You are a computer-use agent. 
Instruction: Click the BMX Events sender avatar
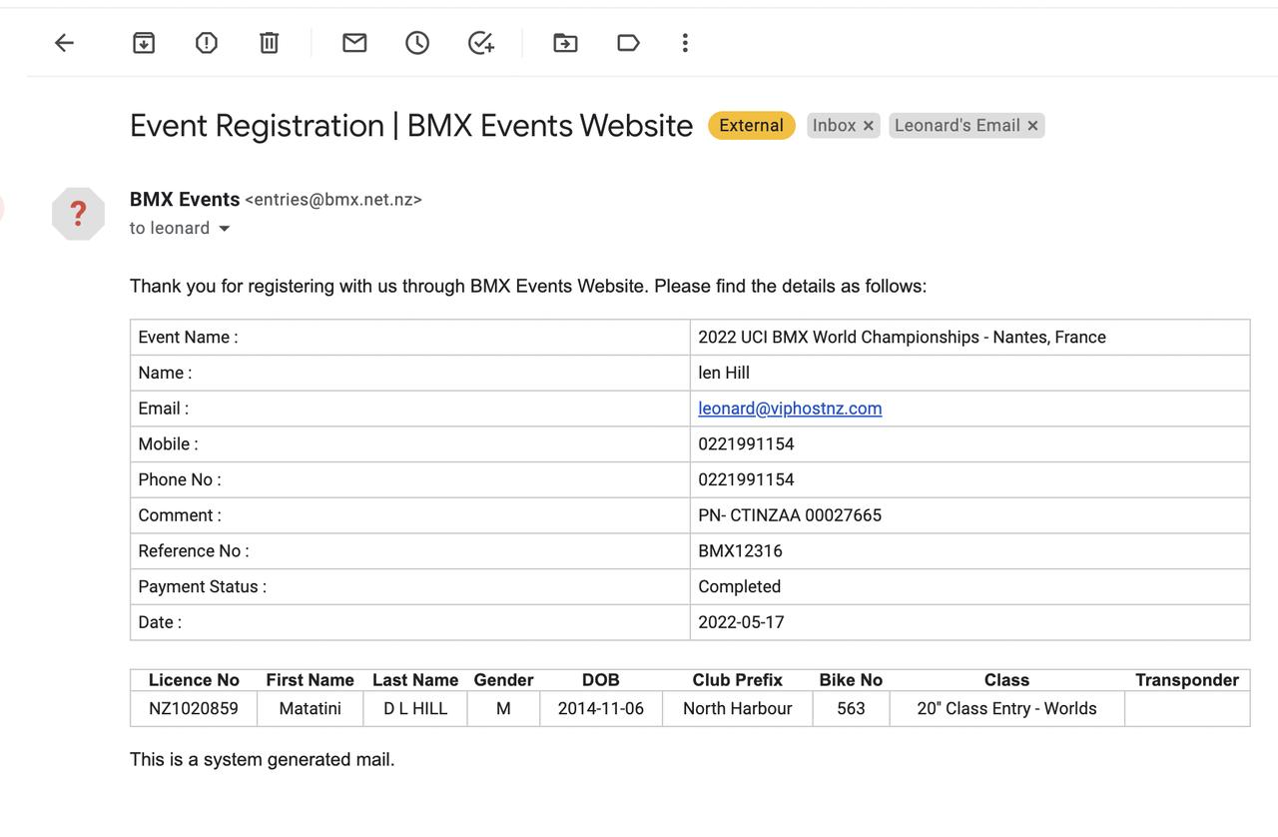79,214
